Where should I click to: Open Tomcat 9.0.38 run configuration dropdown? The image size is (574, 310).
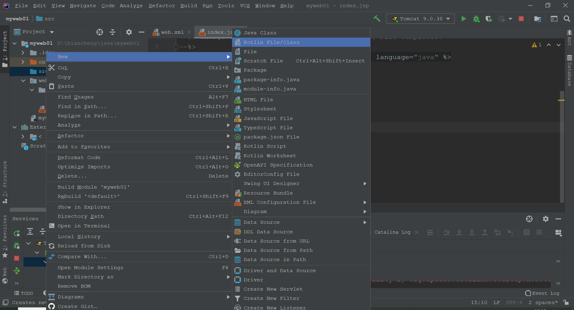click(420, 19)
